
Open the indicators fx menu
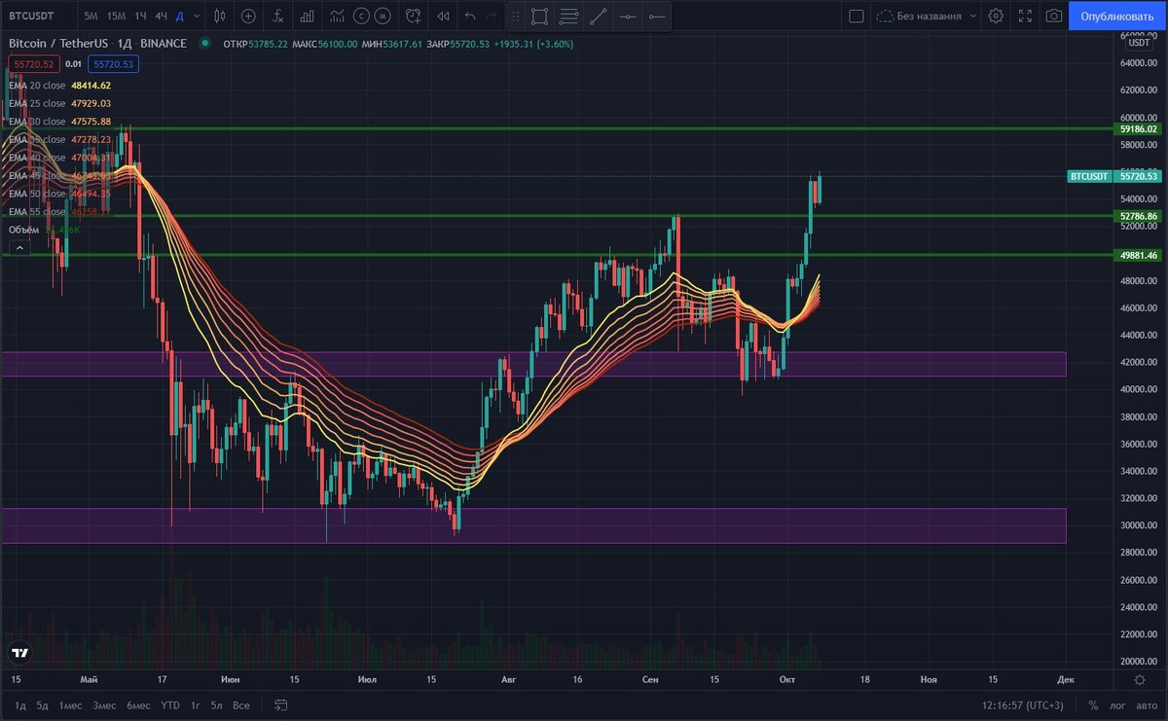tap(278, 16)
